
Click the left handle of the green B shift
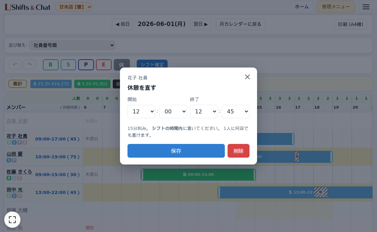(142, 174)
